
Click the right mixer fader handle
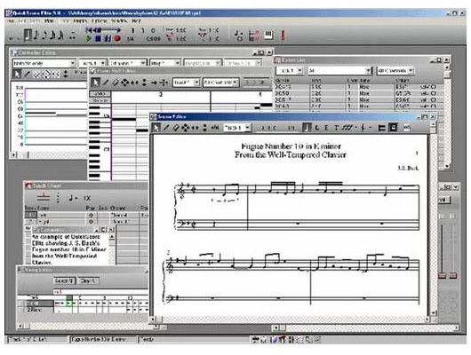point(453,275)
